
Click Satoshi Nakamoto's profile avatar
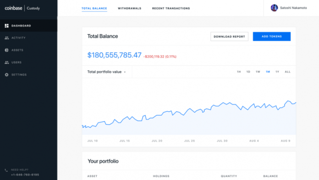274,8
